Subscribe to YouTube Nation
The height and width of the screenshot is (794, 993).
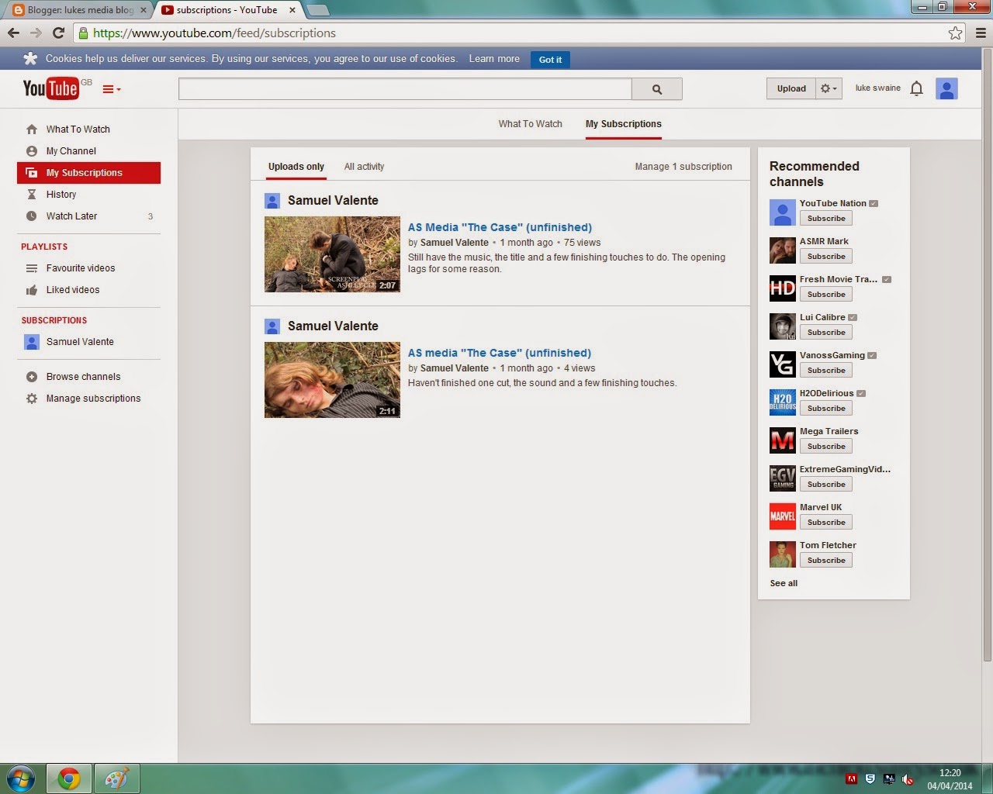(825, 219)
